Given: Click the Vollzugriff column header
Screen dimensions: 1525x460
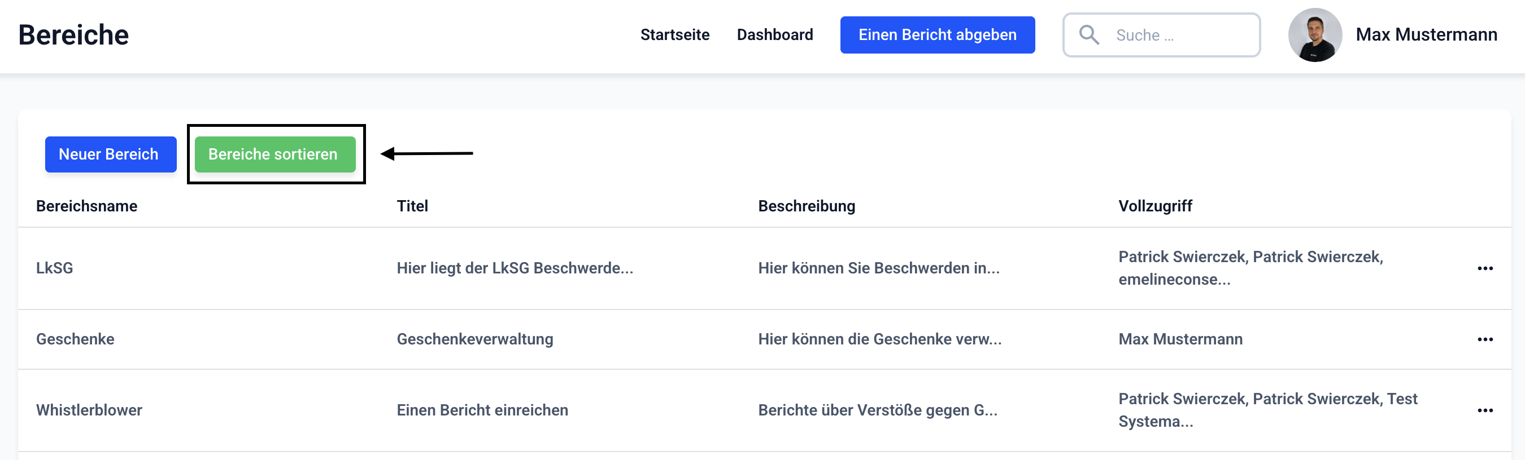Looking at the screenshot, I should point(1154,206).
